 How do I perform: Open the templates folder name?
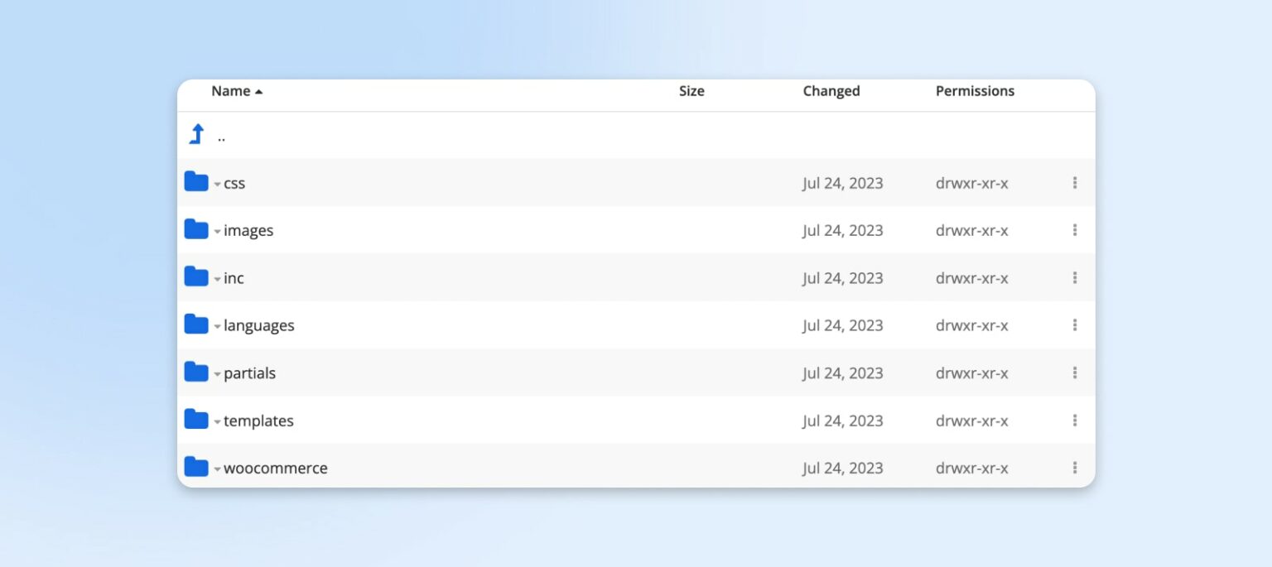coord(258,420)
